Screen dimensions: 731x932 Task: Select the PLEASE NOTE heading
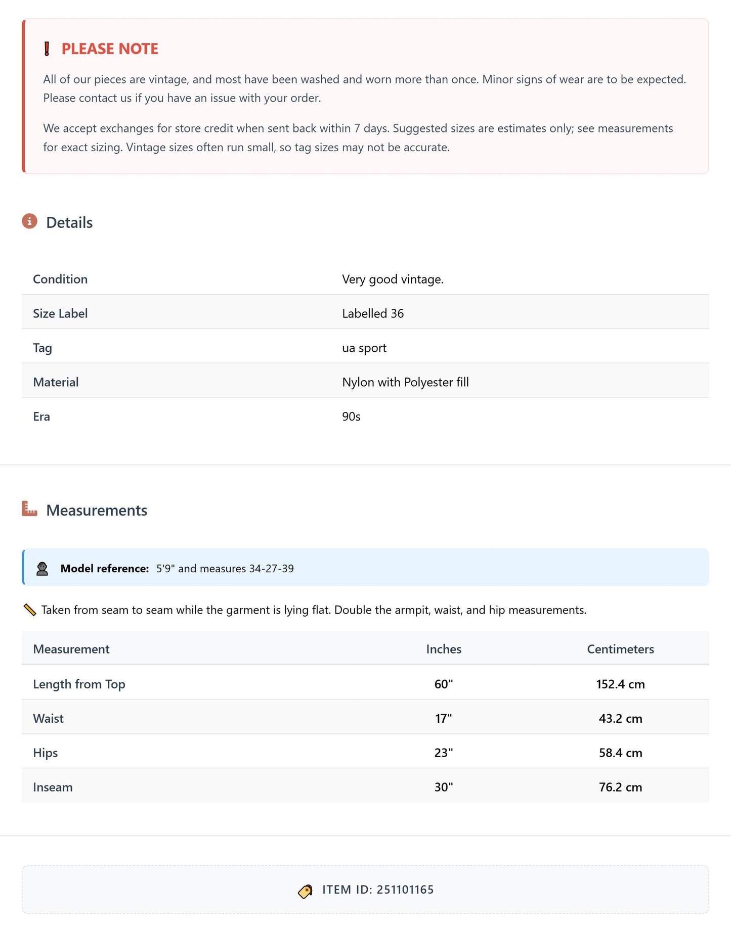pos(110,49)
